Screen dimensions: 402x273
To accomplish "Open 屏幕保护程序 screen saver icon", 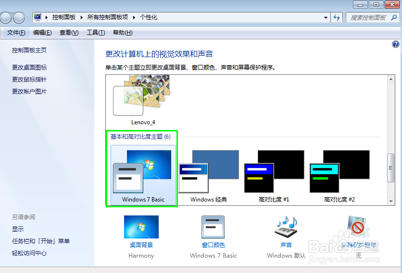I will tap(358, 226).
